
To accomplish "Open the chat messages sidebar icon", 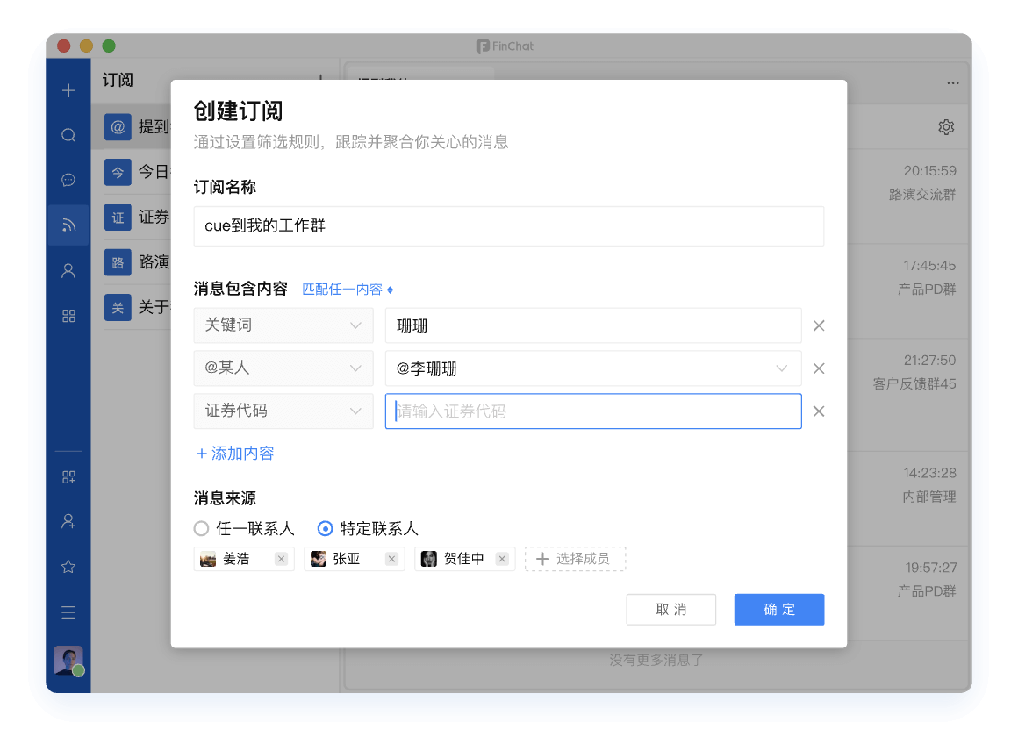I will [x=68, y=181].
